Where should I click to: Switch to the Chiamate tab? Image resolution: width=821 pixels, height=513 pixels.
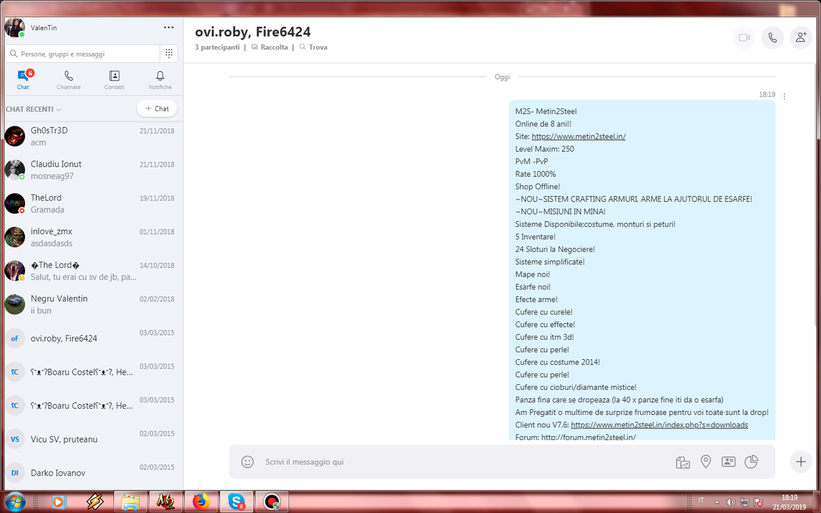(69, 80)
